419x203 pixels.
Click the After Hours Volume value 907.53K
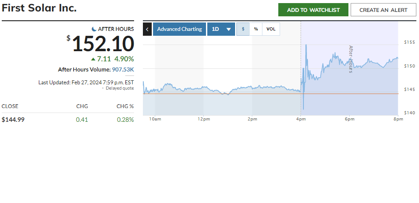coord(123,70)
